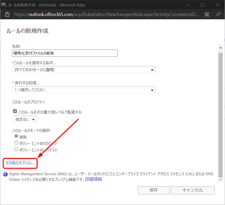Click the scrollbar up arrow

[x=221, y=48]
